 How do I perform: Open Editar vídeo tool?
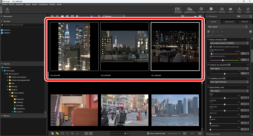tap(201, 10)
